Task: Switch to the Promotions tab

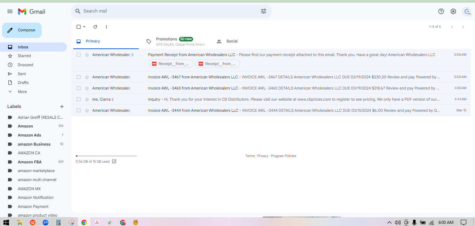Action: 176,41
